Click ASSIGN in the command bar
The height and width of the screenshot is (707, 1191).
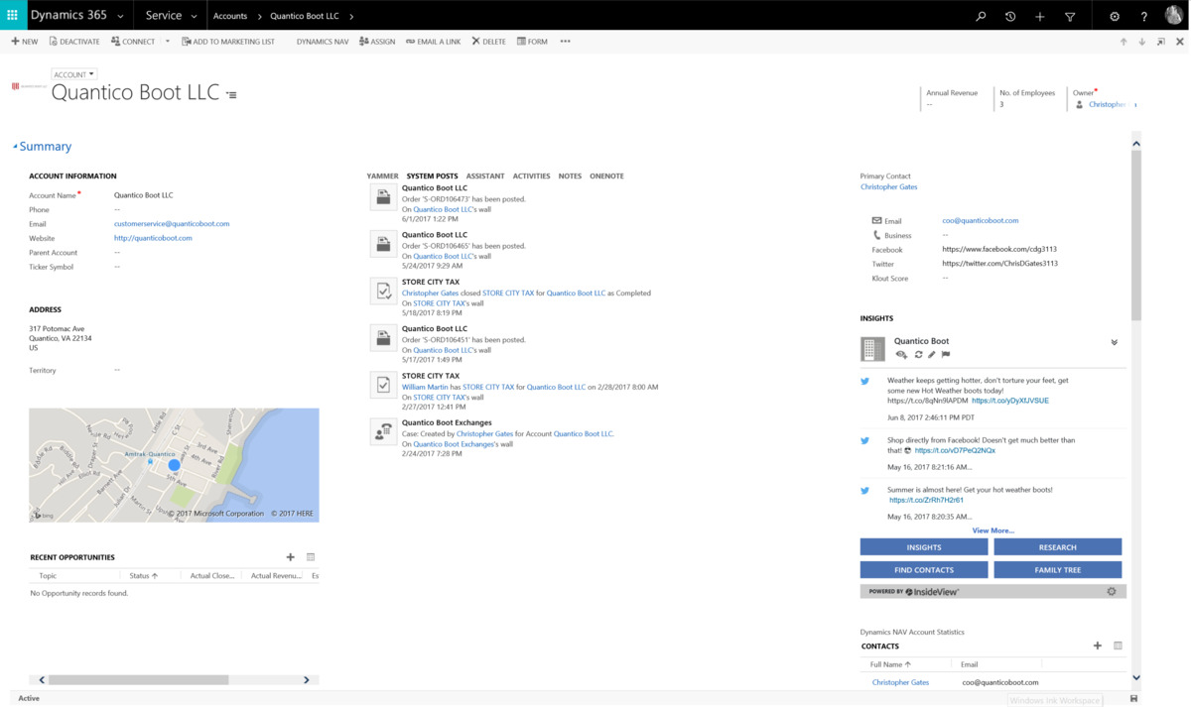click(377, 42)
